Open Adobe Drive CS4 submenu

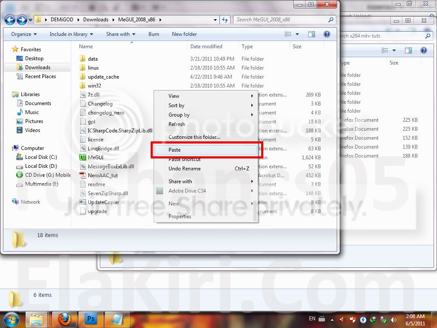pyautogui.click(x=206, y=191)
